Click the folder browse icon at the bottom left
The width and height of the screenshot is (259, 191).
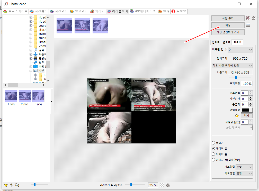click(x=17, y=185)
